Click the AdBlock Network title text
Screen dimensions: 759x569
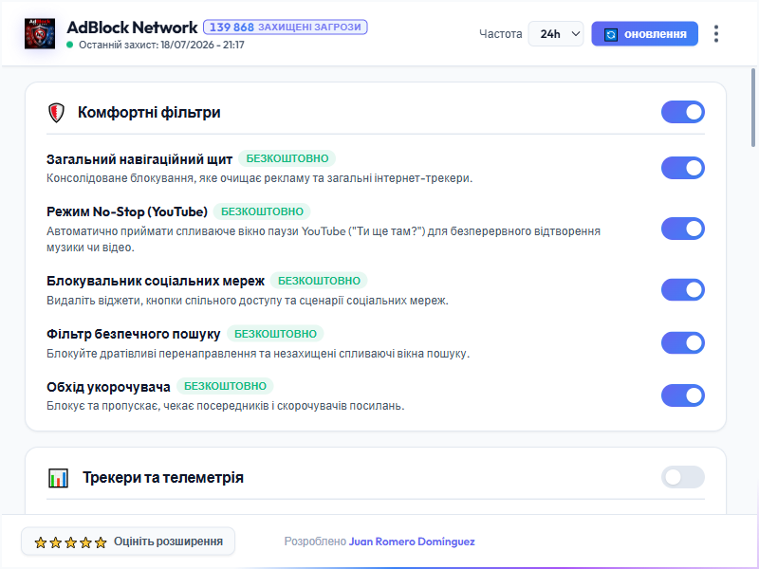pyautogui.click(x=132, y=28)
